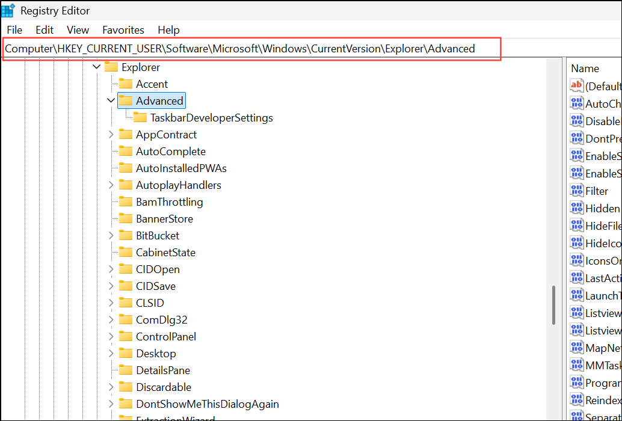The image size is (622, 421).
Task: Open the Help menu
Action: (x=168, y=30)
